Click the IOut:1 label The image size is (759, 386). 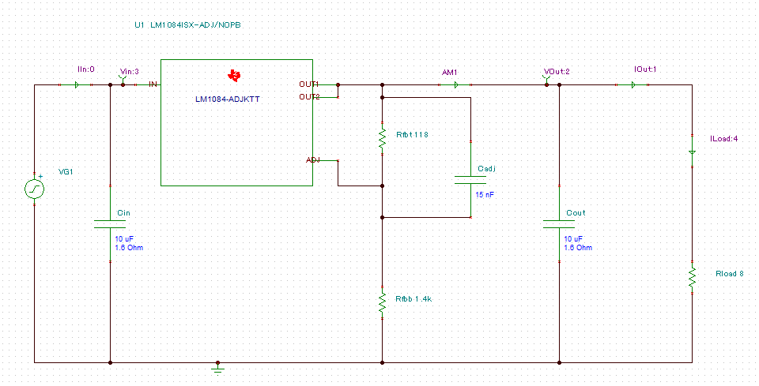[x=645, y=69]
